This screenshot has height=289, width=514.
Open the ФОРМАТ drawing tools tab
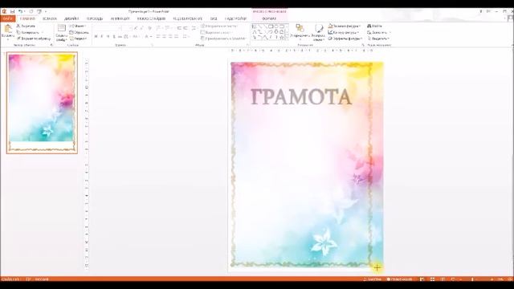(x=269, y=18)
